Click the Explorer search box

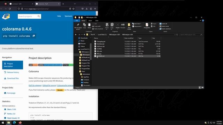[x=191, y=35]
